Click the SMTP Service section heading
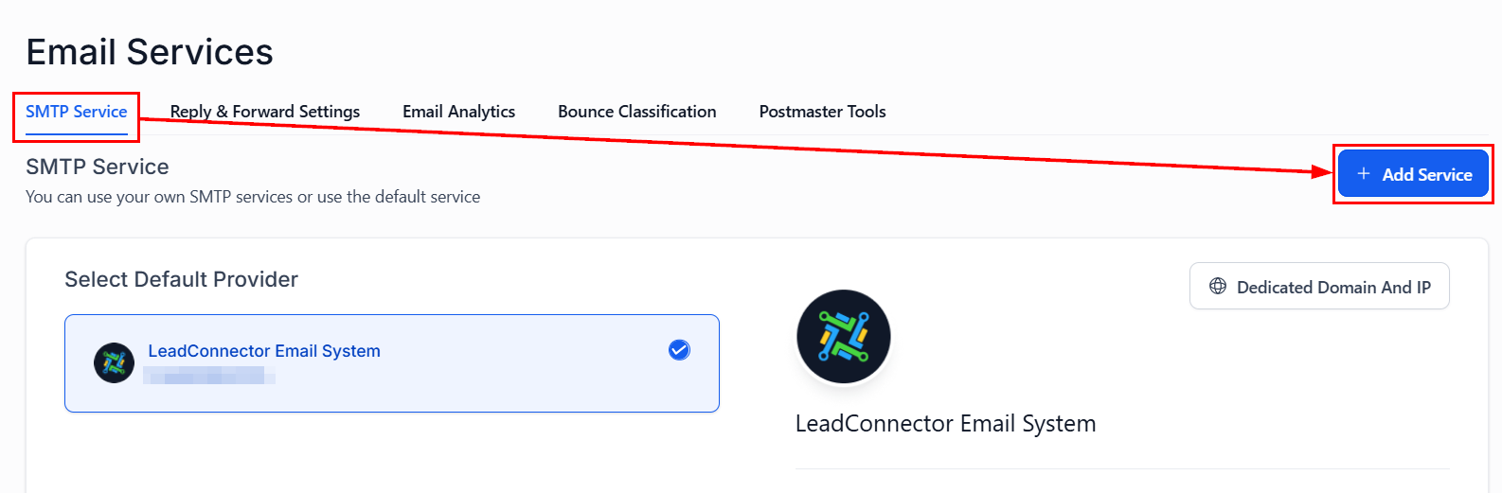This screenshot has width=1502, height=493. click(x=98, y=167)
